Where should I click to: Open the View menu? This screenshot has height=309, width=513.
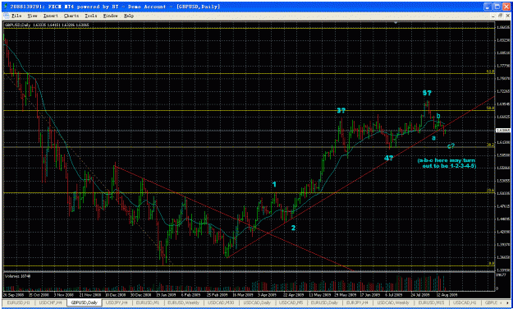pyautogui.click(x=32, y=16)
